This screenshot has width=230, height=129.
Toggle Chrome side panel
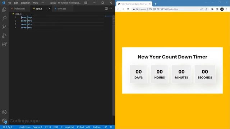[x=217, y=9]
